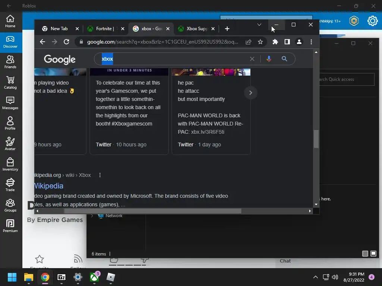Open Roblox from the taskbar
Image resolution: width=382 pixels, height=286 pixels.
pos(111,277)
